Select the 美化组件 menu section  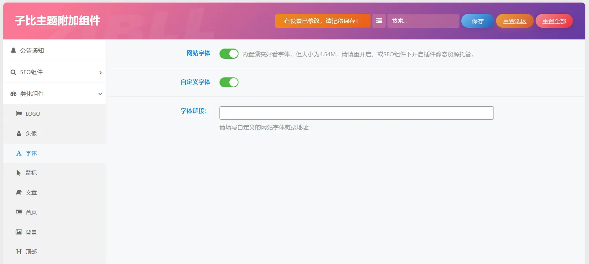click(55, 94)
